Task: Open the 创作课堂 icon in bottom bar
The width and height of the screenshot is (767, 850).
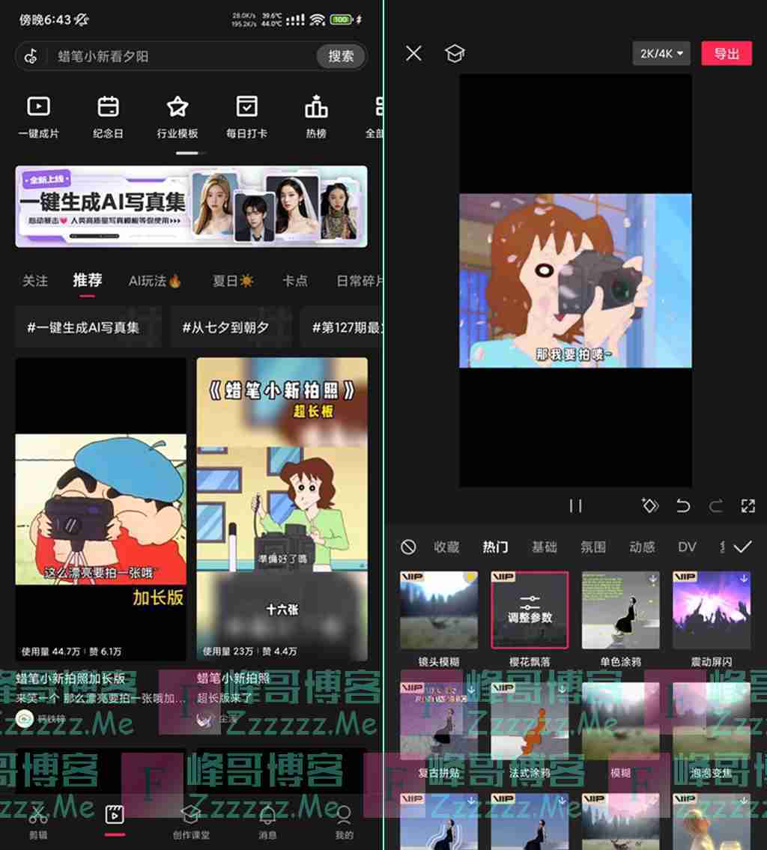Action: click(x=191, y=822)
